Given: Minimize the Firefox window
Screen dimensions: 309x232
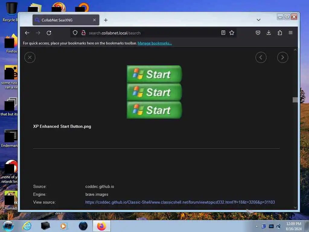Looking at the screenshot, I should click(x=280, y=17).
